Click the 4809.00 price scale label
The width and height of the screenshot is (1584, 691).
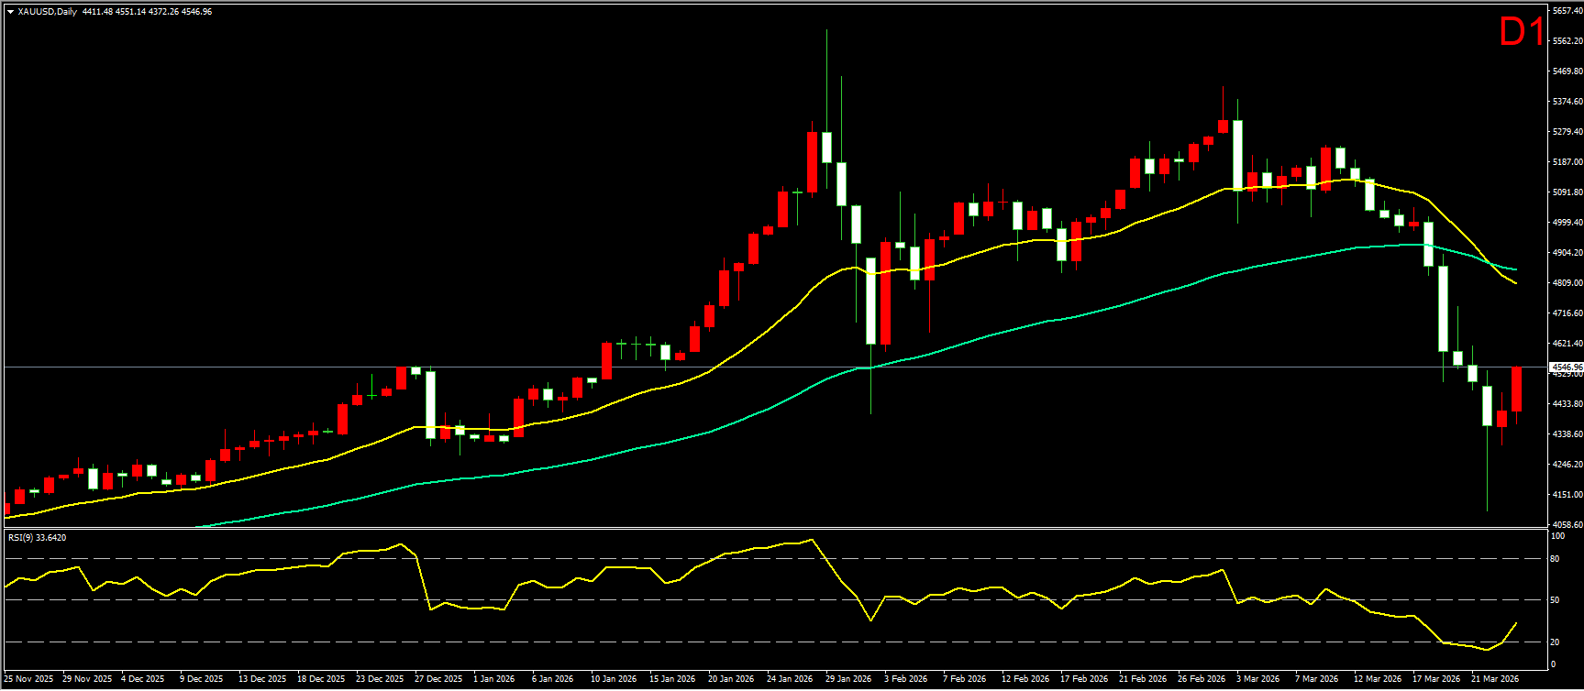point(1567,283)
